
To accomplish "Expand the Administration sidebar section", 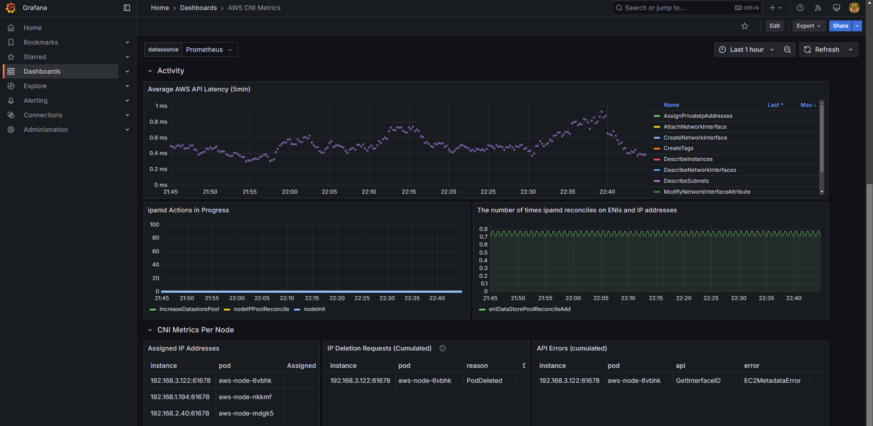I will click(127, 130).
